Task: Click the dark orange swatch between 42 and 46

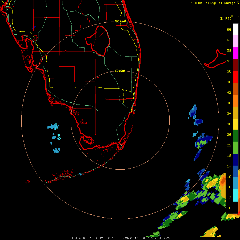Action: 235,89
